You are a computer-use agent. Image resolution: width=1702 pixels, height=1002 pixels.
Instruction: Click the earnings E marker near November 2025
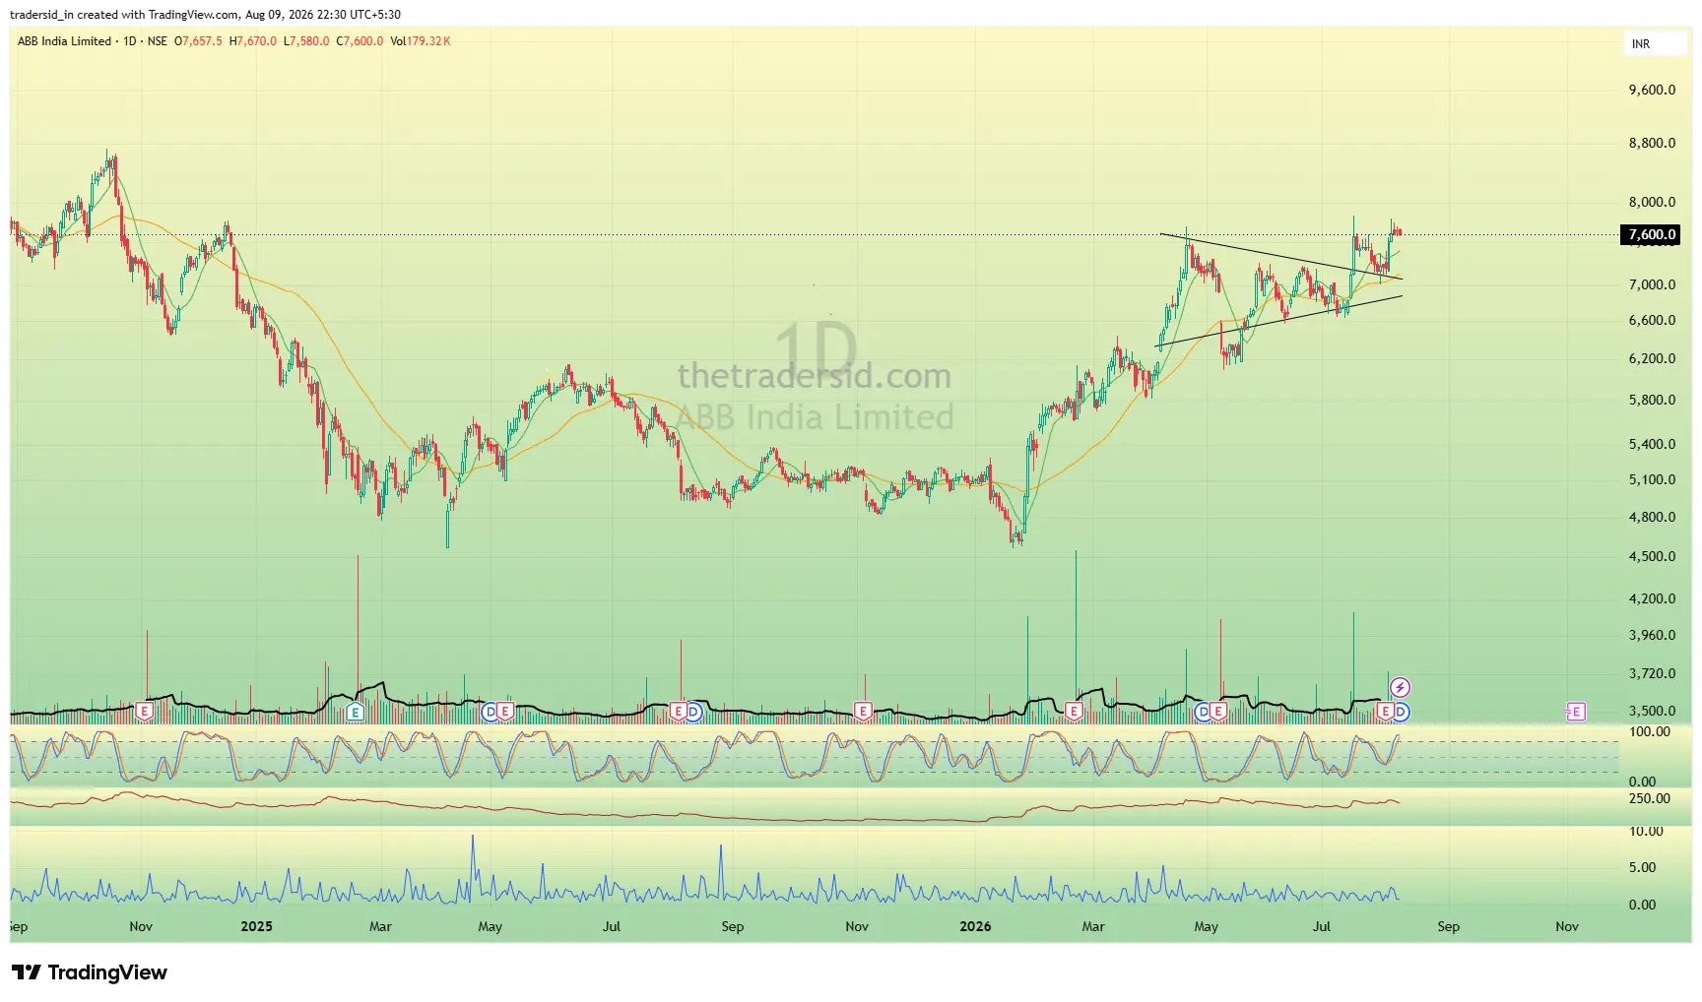point(863,711)
